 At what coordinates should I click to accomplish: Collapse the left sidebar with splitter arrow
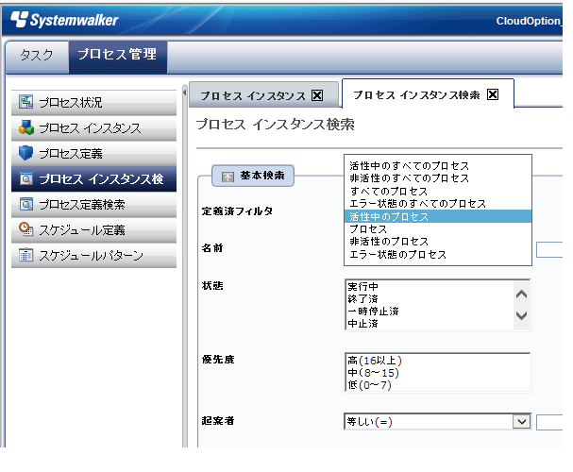pyautogui.click(x=184, y=93)
